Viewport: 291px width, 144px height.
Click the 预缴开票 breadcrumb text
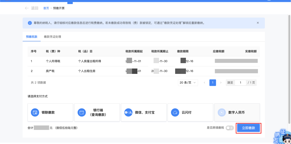click(x=59, y=8)
